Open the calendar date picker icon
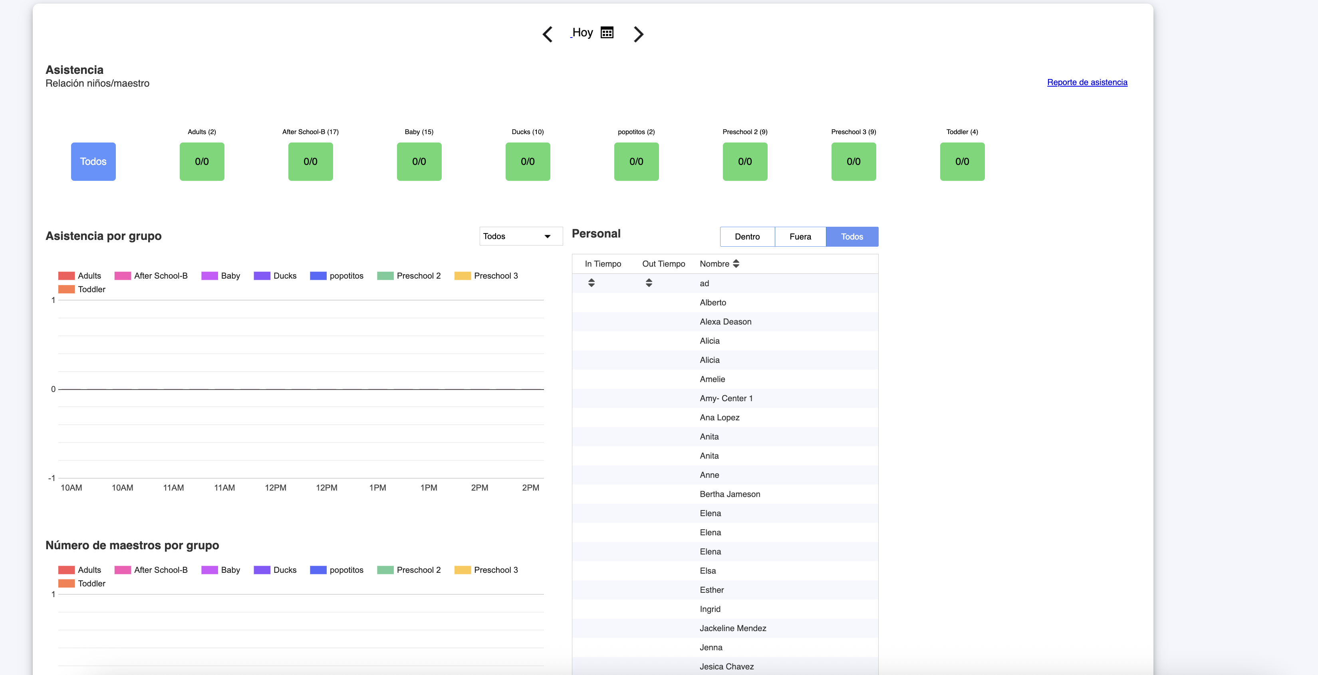This screenshot has width=1318, height=675. [607, 33]
